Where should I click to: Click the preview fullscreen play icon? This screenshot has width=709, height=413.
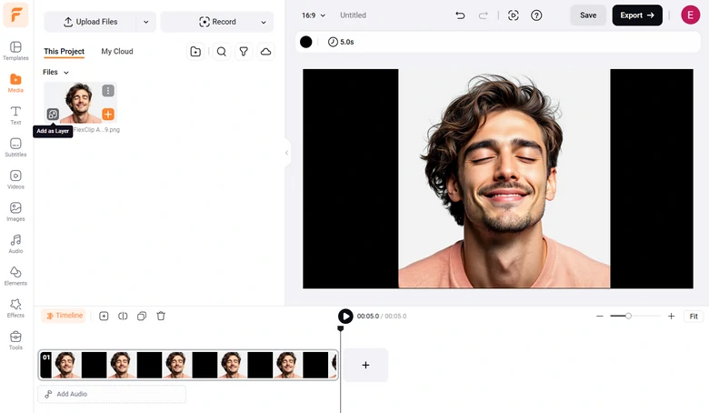tap(514, 15)
